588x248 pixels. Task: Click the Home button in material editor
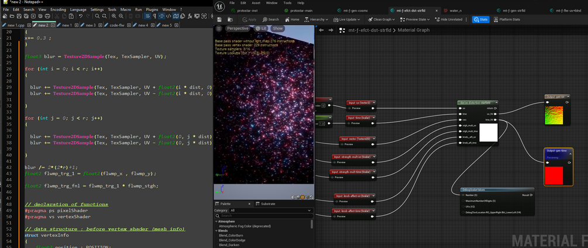click(292, 19)
